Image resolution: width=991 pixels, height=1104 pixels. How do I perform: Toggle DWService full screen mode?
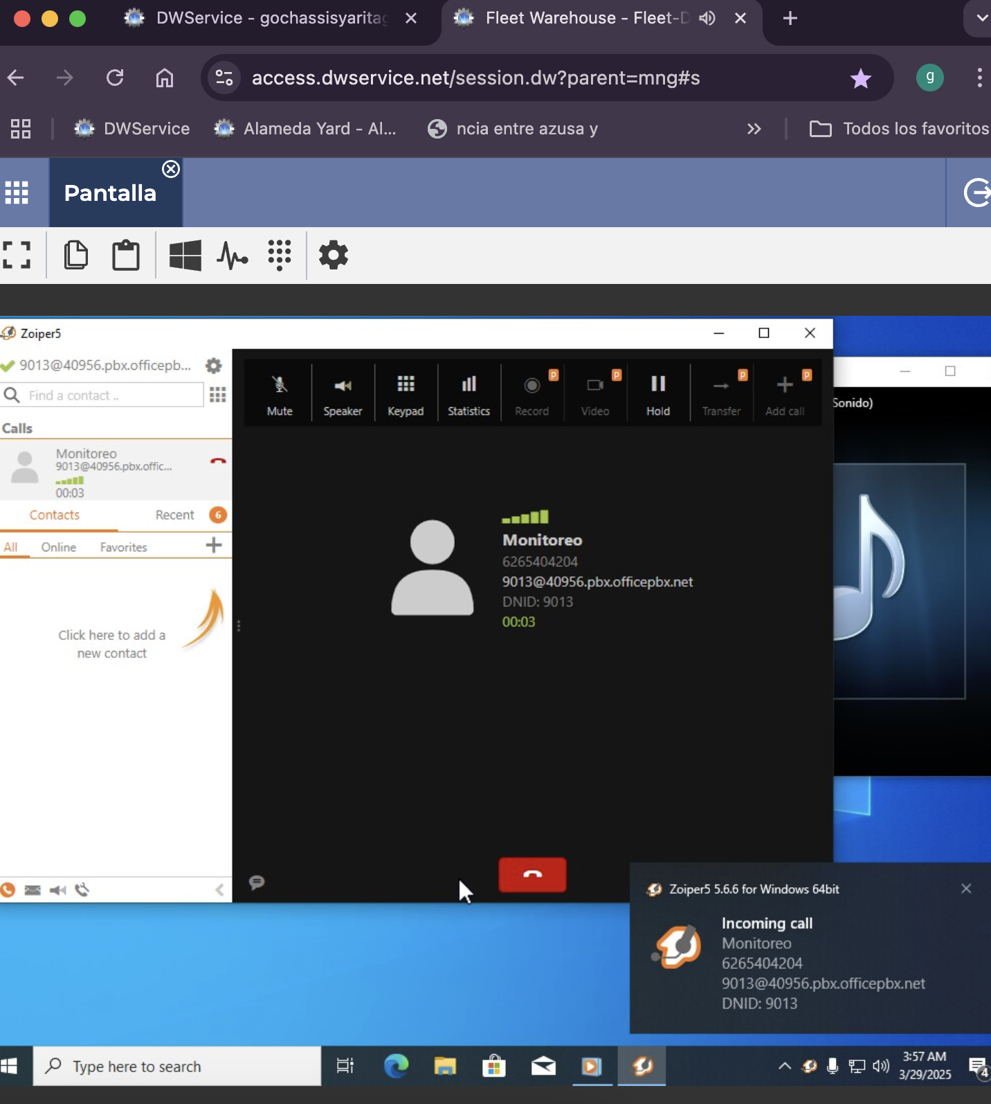[17, 255]
